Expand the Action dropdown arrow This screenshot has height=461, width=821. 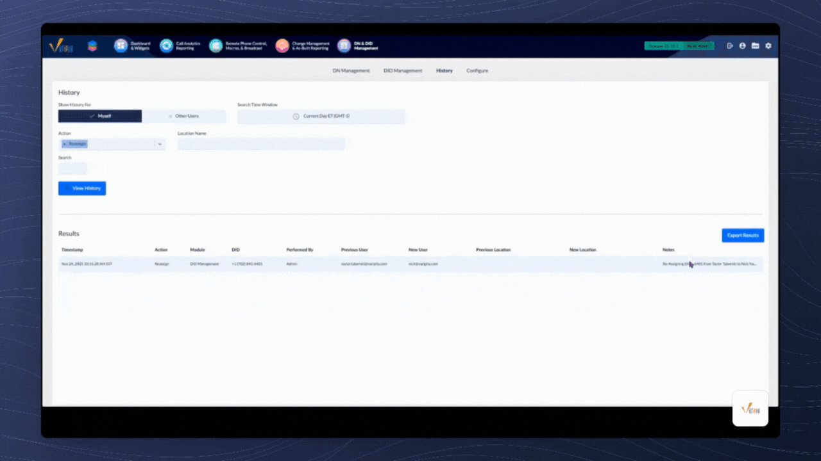tap(160, 144)
